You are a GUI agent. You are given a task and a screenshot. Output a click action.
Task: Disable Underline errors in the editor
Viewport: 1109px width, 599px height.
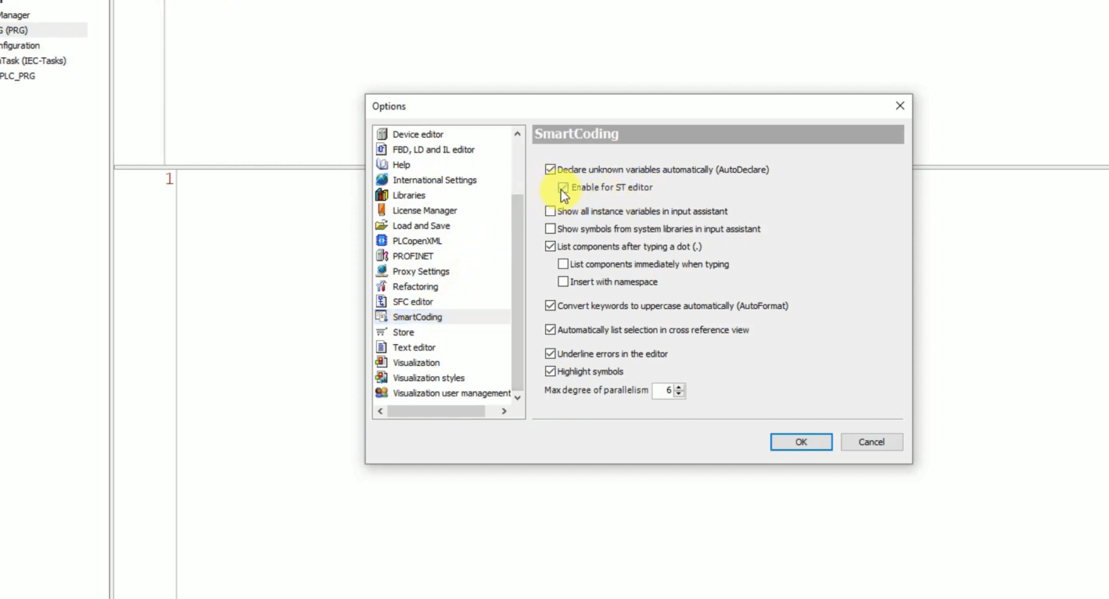coord(550,354)
